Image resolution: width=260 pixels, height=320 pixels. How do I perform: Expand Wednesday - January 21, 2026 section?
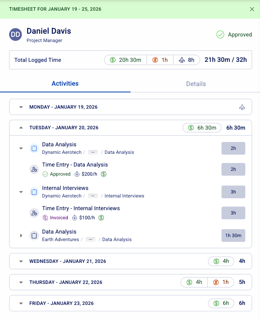coord(21,261)
